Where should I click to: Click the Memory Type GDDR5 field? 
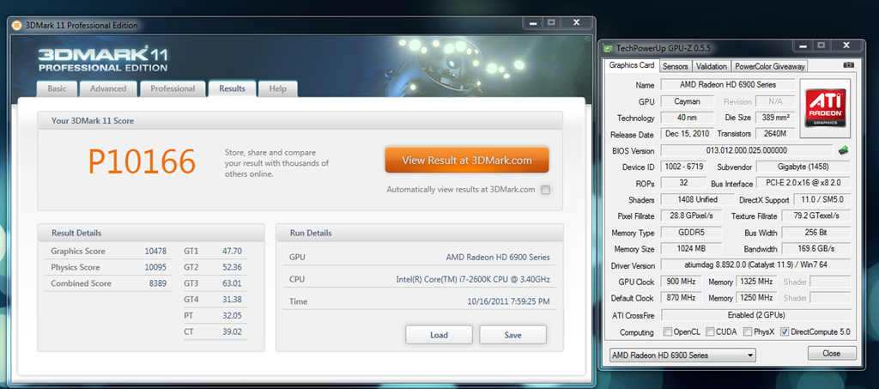(x=691, y=232)
